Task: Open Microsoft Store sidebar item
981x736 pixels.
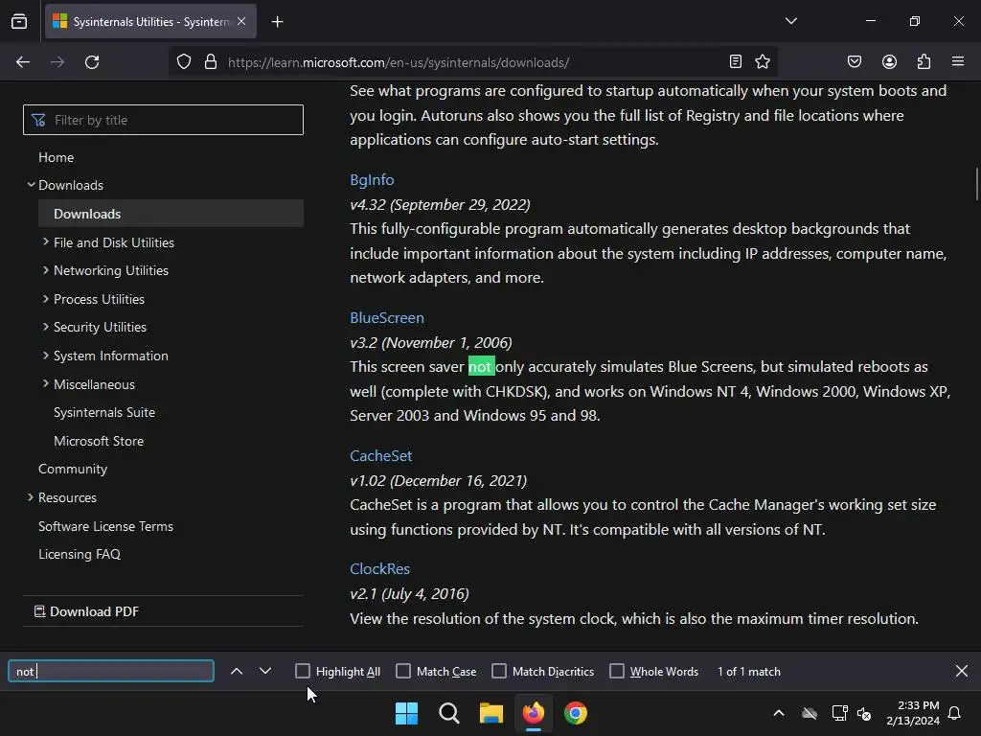Action: point(99,441)
